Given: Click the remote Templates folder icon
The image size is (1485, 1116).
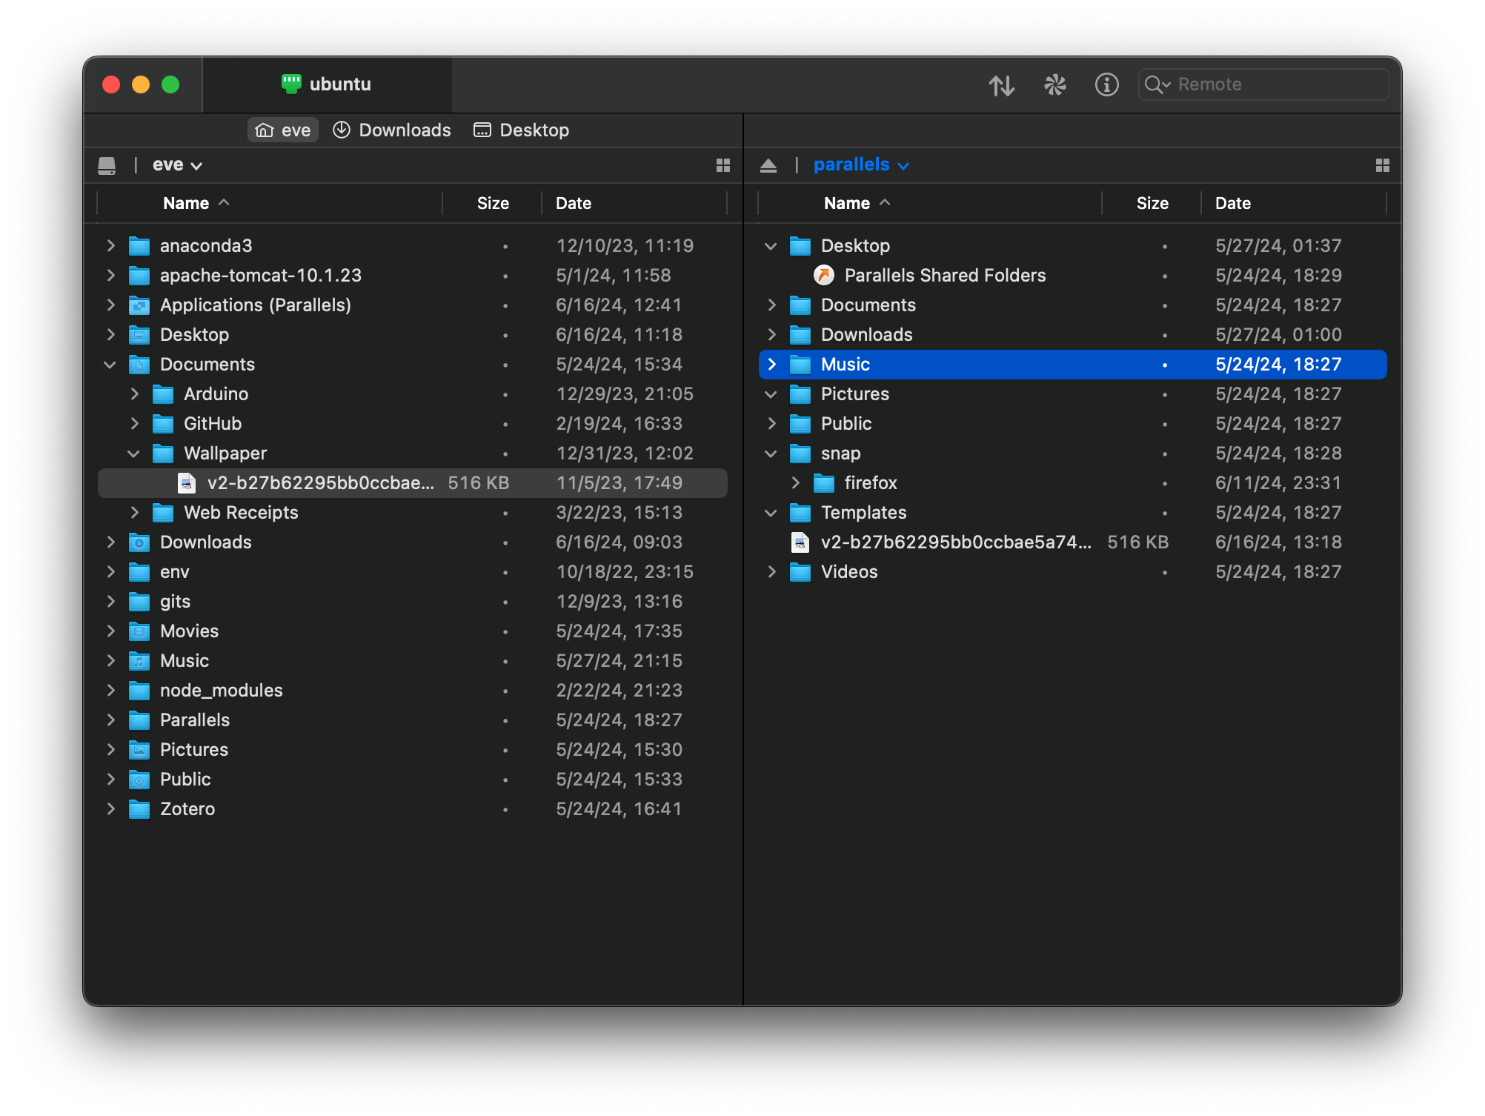Looking at the screenshot, I should pos(800,513).
